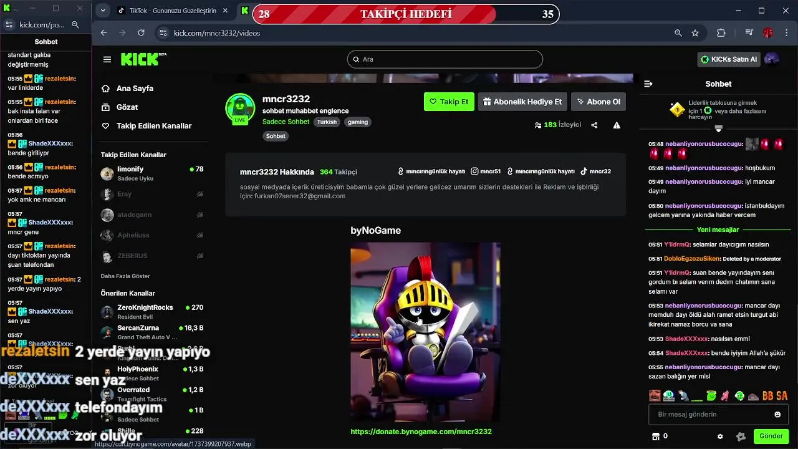Expand Daha Fazla Göster channel list
Viewport: 798px width, 449px height.
[x=125, y=276]
